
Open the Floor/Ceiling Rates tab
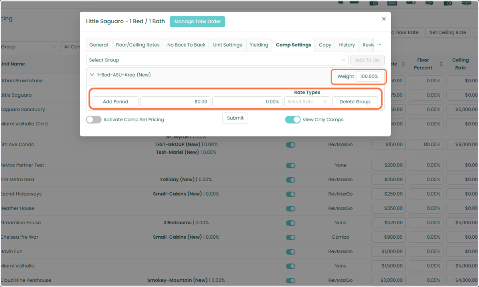(138, 45)
